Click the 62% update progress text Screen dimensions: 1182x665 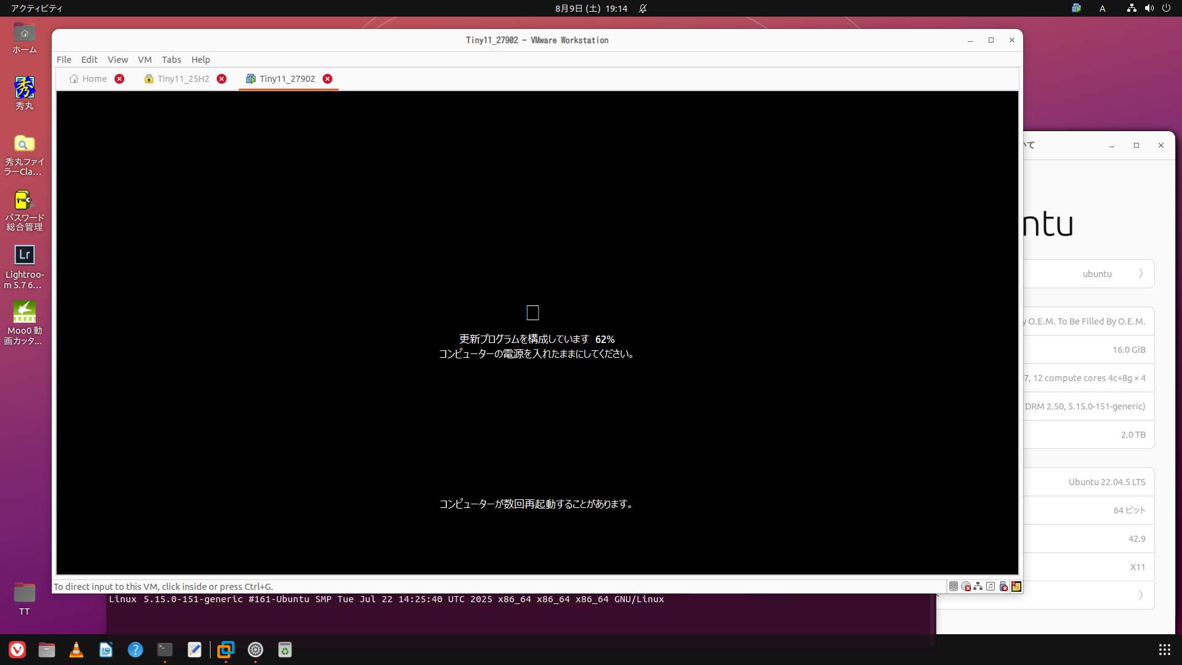pyautogui.click(x=605, y=339)
